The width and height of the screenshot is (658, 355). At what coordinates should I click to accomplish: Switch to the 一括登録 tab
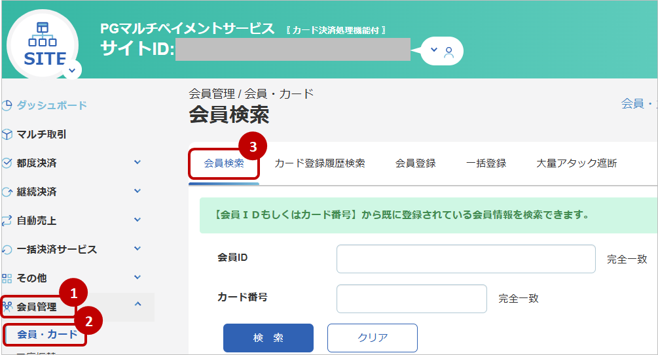coord(486,163)
